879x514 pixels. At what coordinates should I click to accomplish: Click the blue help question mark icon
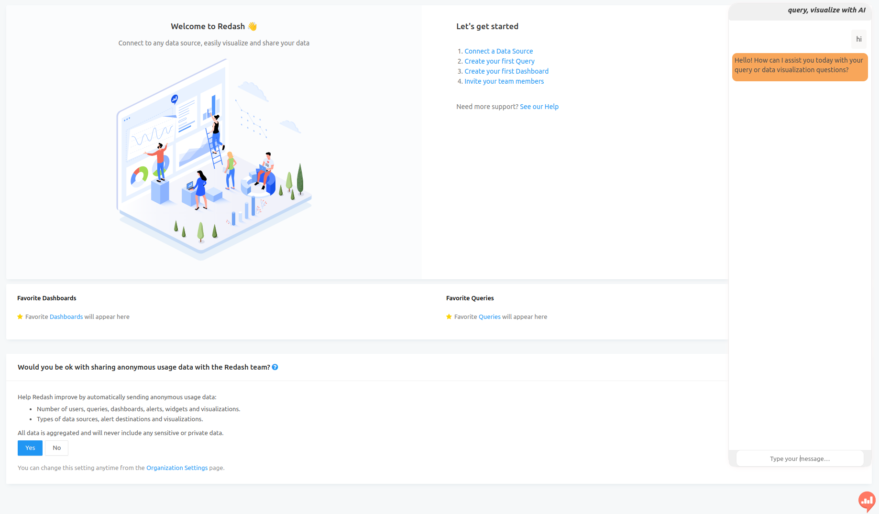[x=275, y=367]
